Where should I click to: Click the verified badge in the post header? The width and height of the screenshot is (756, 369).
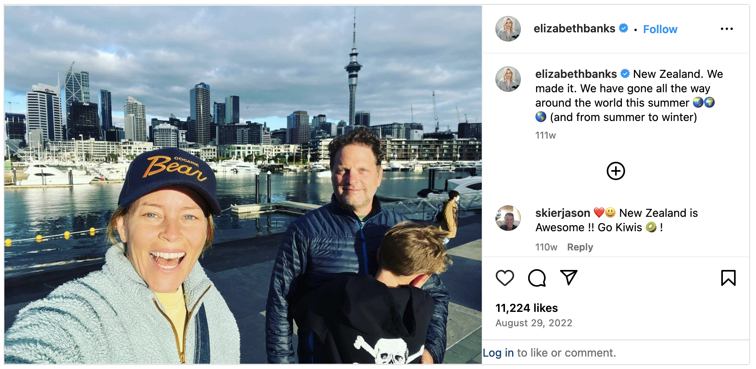[623, 28]
